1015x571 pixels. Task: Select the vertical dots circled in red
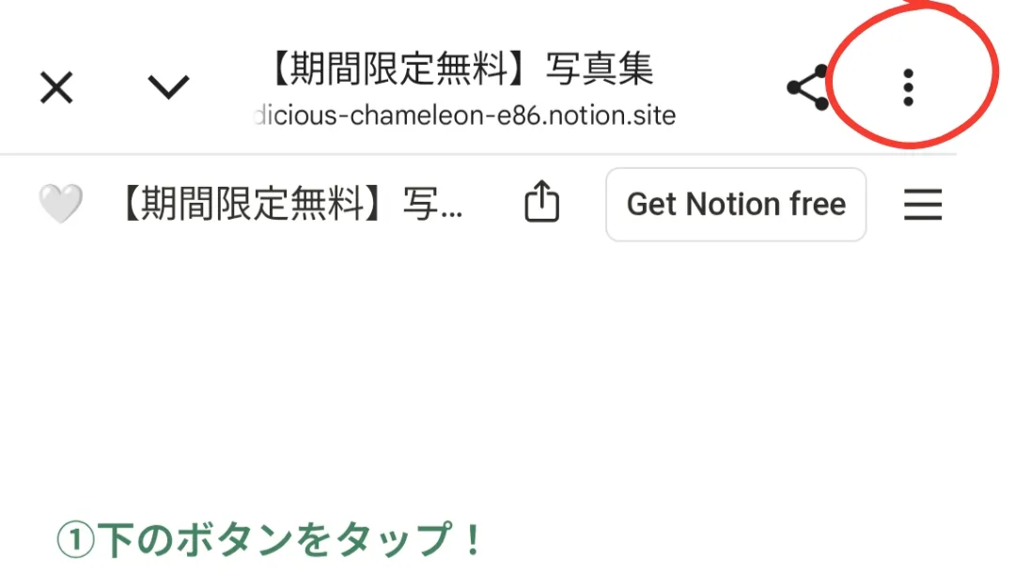908,87
